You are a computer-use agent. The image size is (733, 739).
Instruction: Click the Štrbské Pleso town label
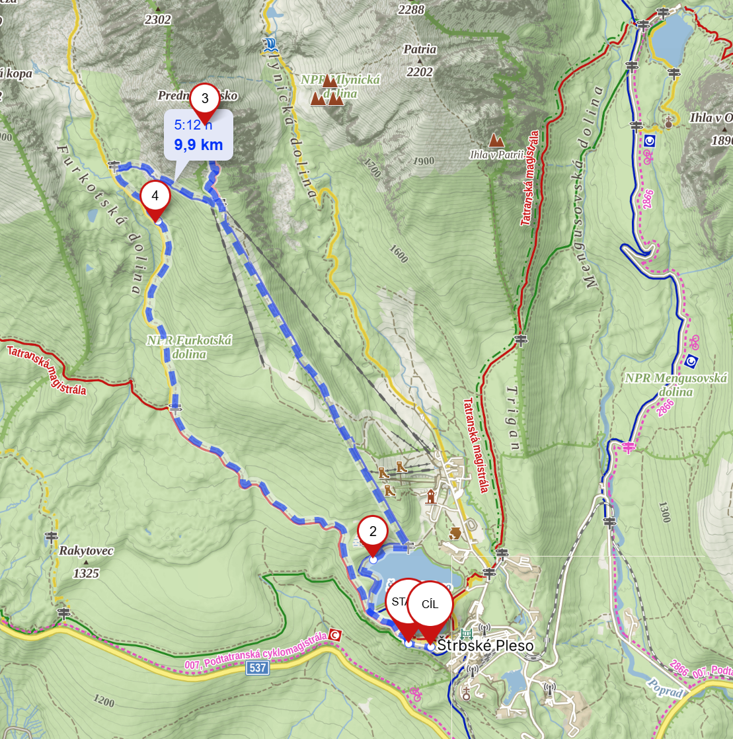[486, 646]
